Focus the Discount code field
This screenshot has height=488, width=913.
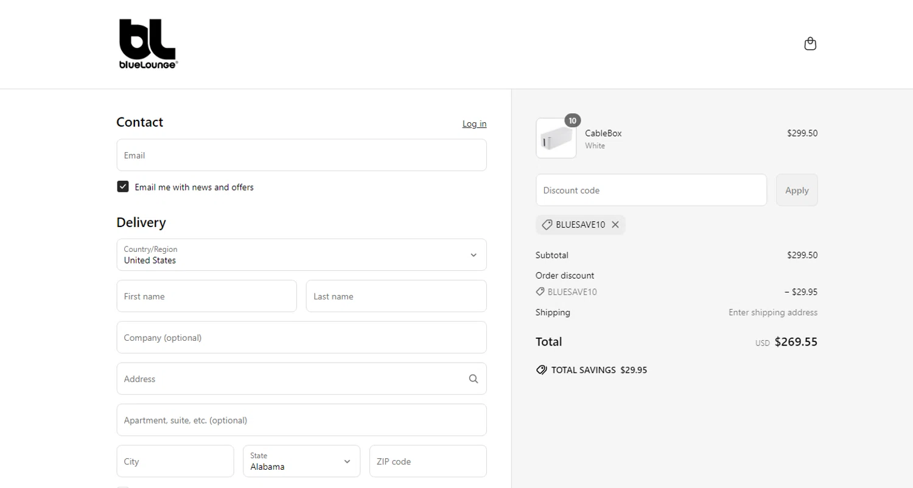651,190
